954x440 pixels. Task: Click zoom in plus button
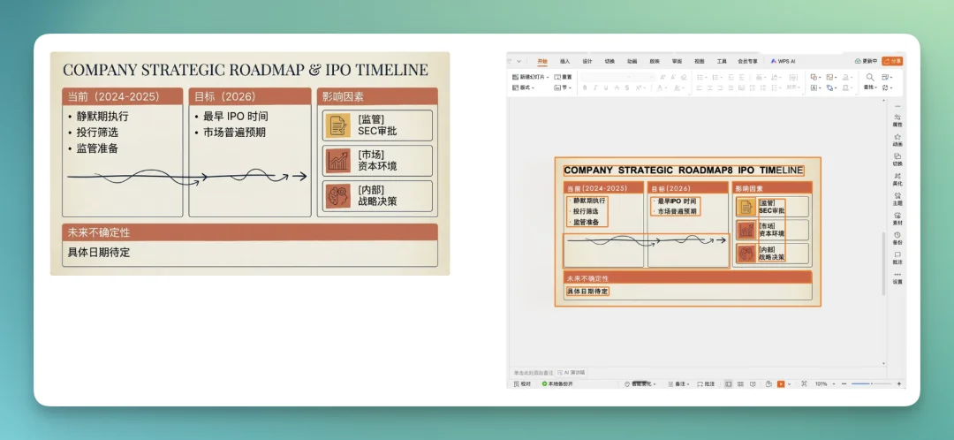[x=899, y=384]
